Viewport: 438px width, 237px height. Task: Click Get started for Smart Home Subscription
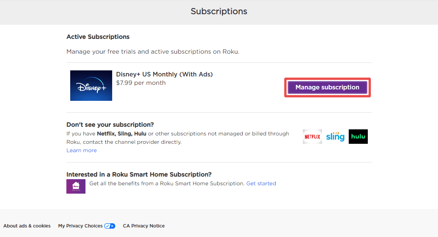pos(261,183)
